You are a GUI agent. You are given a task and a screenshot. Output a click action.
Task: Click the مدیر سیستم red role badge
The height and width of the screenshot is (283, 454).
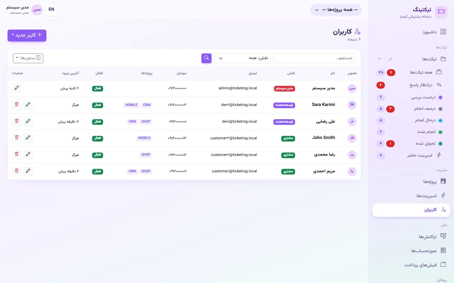click(x=285, y=89)
